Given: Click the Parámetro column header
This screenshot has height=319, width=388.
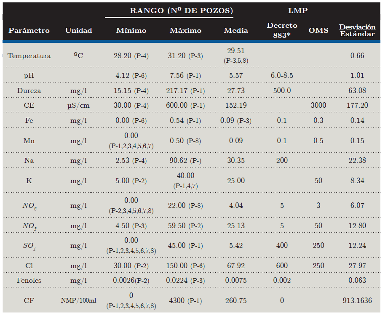Looking at the screenshot, I should (x=29, y=30).
